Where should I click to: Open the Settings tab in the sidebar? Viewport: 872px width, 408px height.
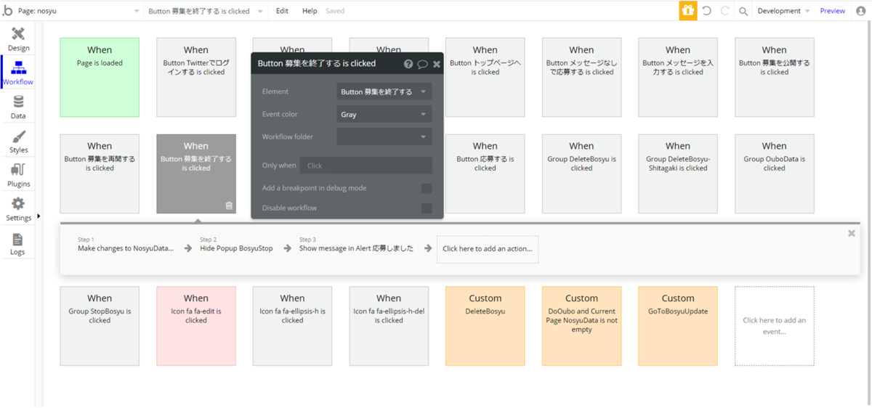[18, 209]
